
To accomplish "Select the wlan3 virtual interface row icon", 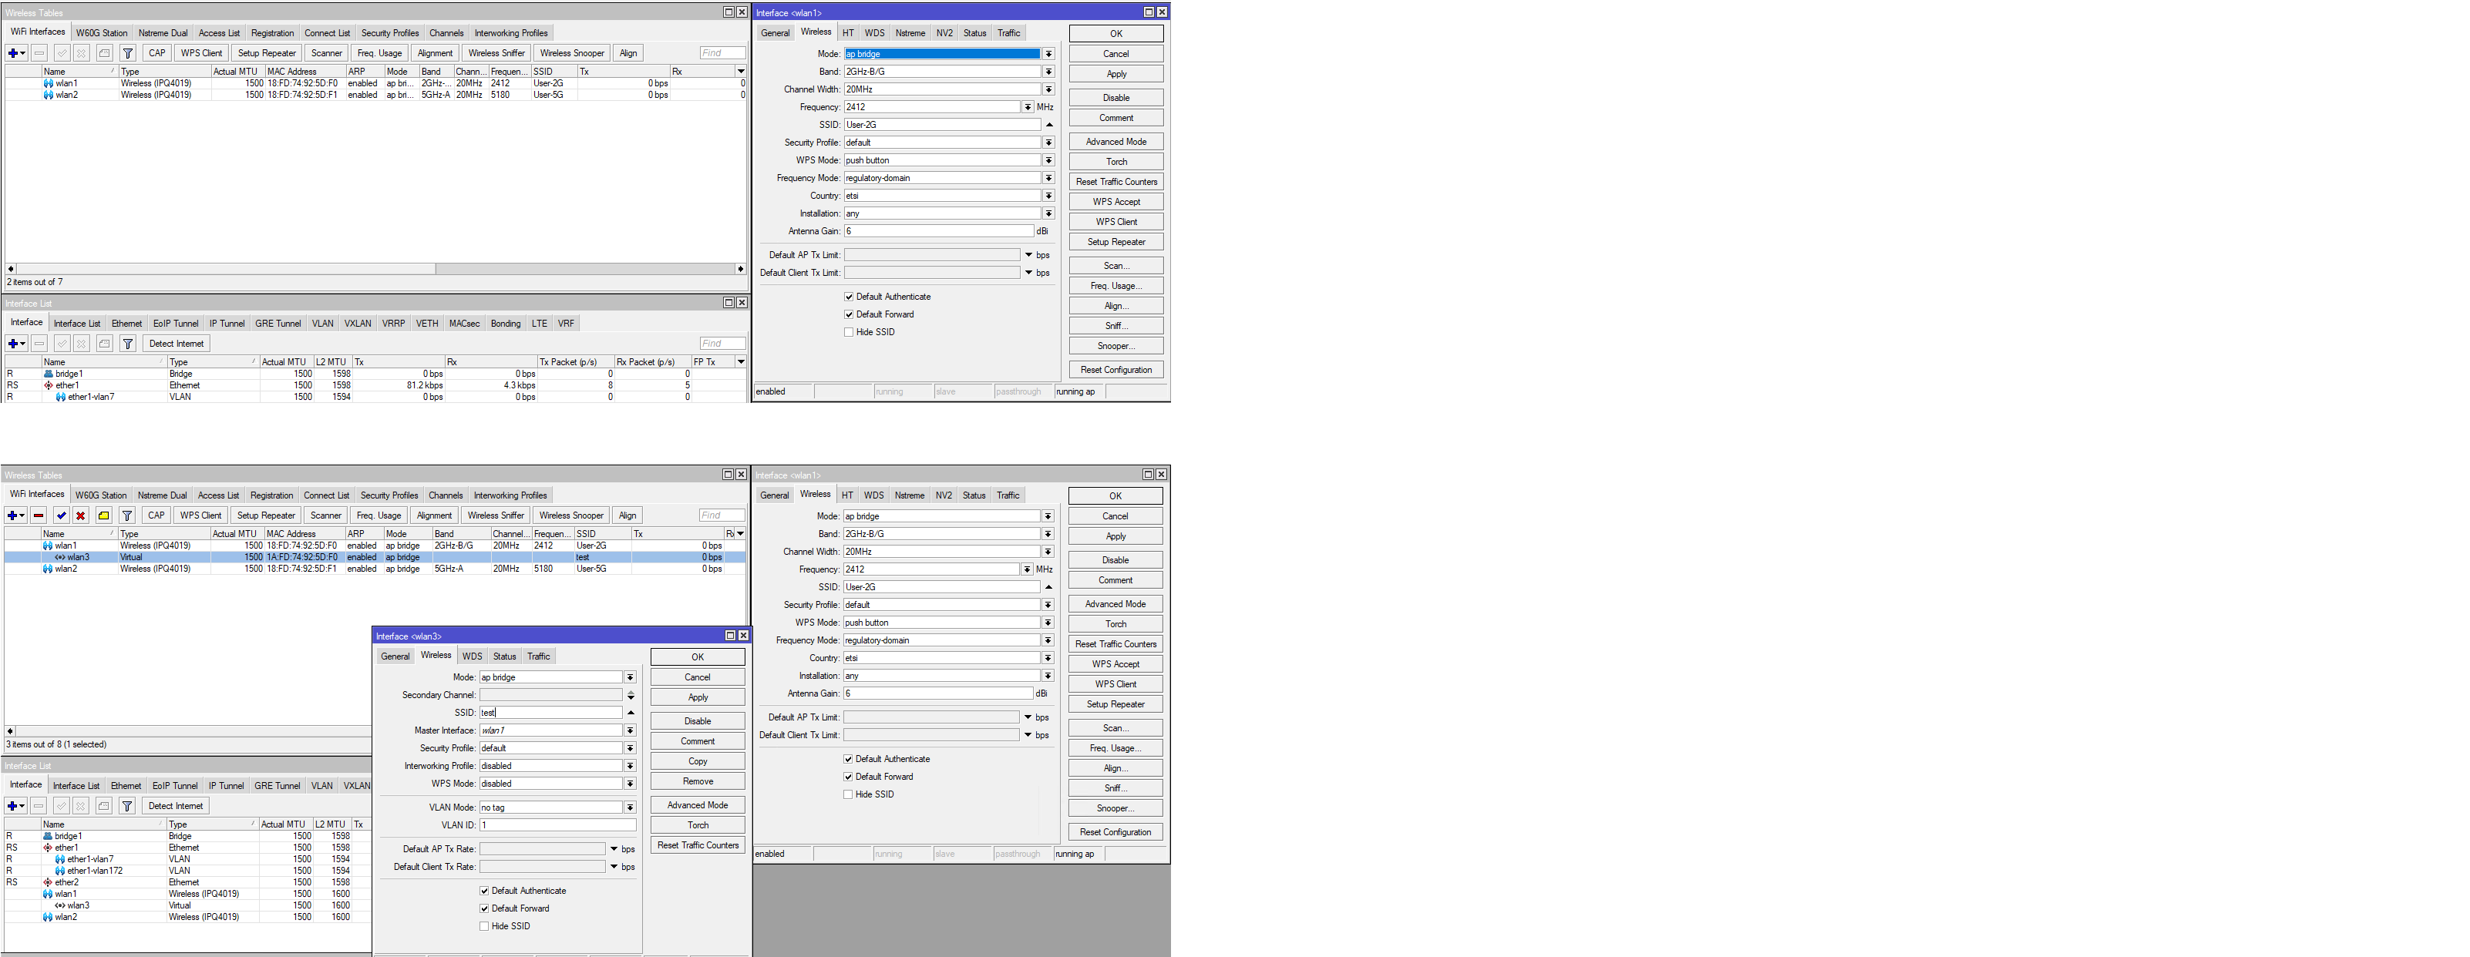I will click(x=59, y=558).
